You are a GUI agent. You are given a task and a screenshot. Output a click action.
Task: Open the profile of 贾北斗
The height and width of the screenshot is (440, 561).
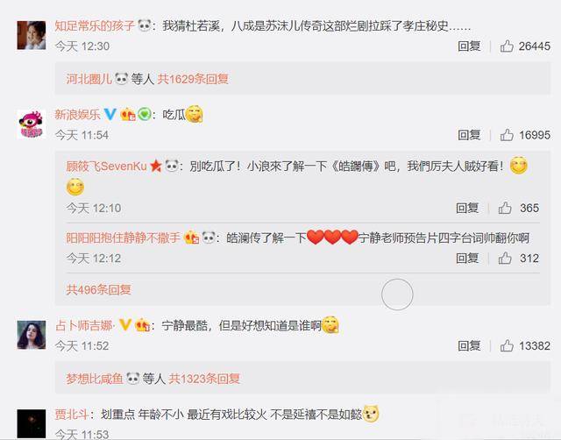click(x=72, y=415)
